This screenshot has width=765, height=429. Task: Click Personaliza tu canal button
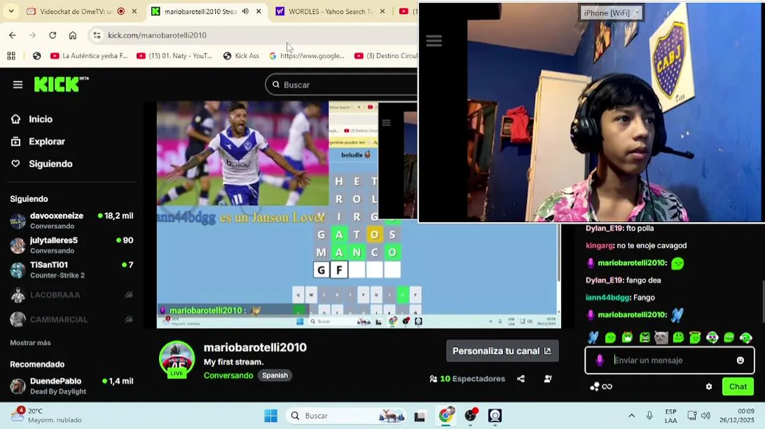[502, 351]
